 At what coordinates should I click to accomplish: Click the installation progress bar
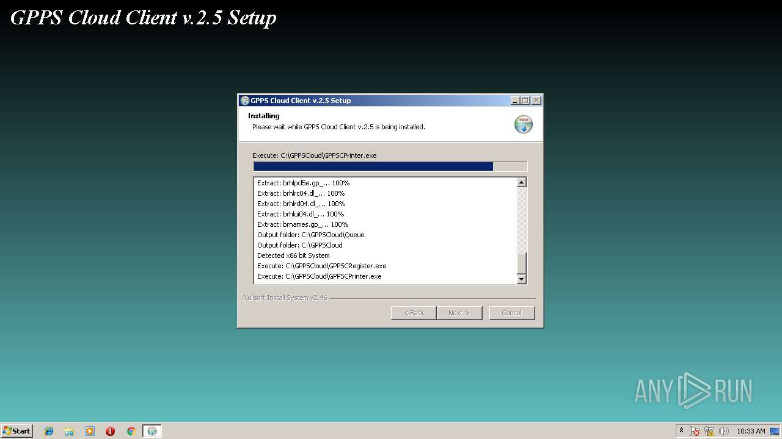[390, 166]
